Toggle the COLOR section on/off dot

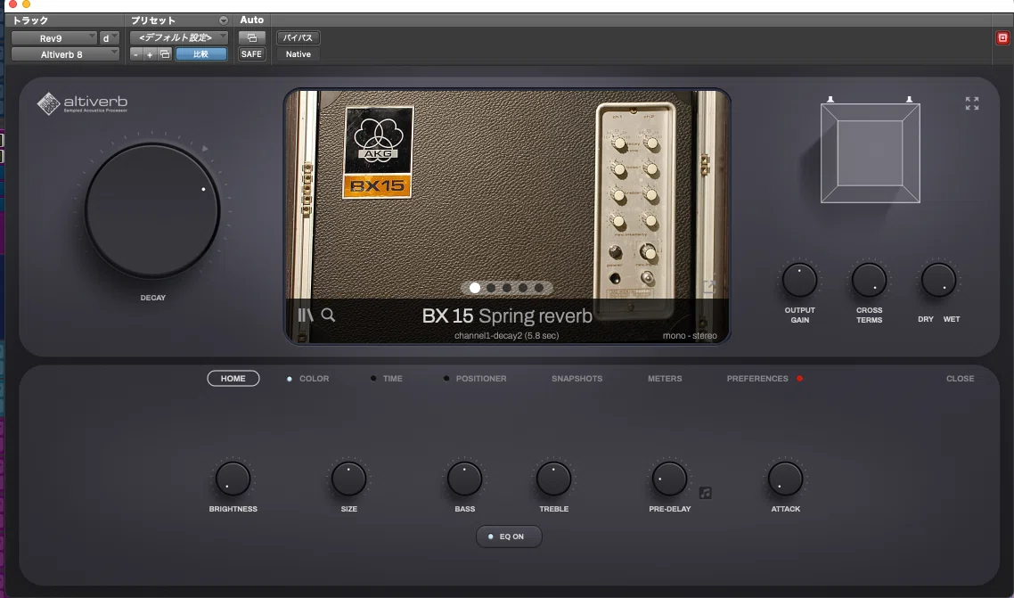289,379
